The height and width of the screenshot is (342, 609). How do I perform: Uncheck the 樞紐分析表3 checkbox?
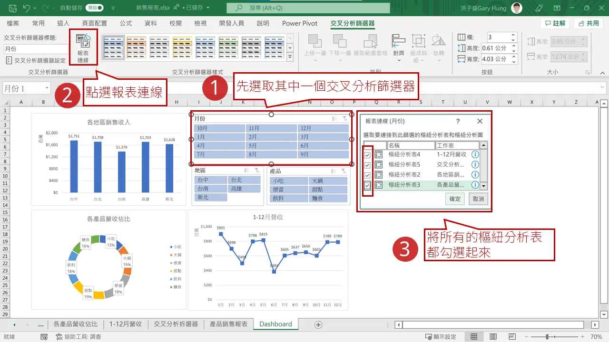coord(367,185)
